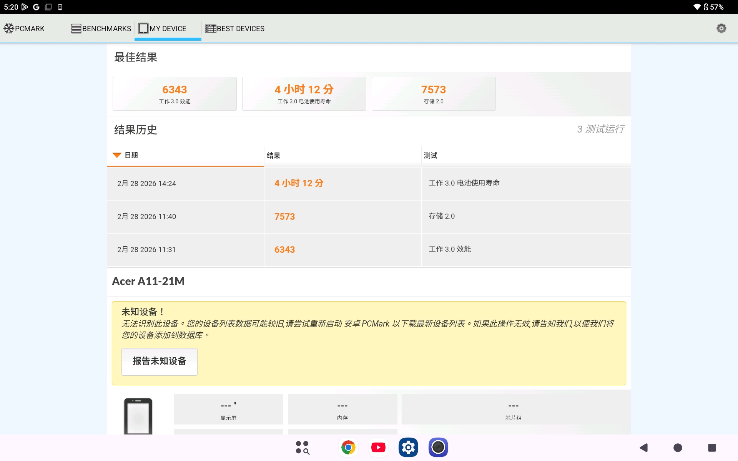Sort results by 日期 column arrow
The width and height of the screenshot is (738, 461).
(117, 155)
